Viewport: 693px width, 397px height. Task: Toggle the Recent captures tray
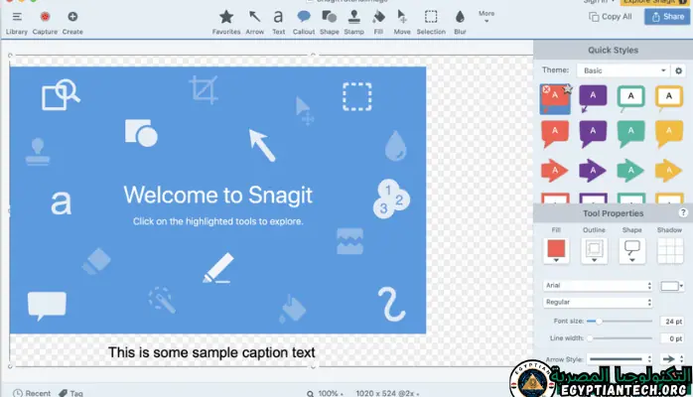pos(32,392)
